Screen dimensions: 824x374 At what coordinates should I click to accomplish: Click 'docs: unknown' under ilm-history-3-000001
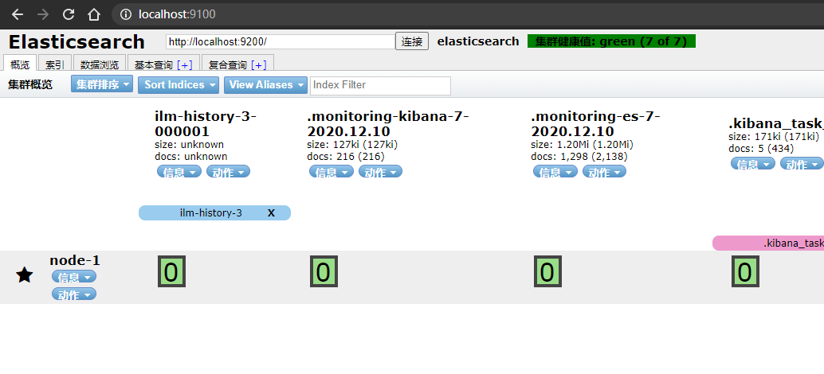tap(191, 156)
